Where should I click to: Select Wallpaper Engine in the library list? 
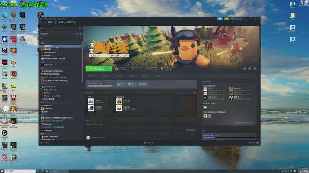60,59
